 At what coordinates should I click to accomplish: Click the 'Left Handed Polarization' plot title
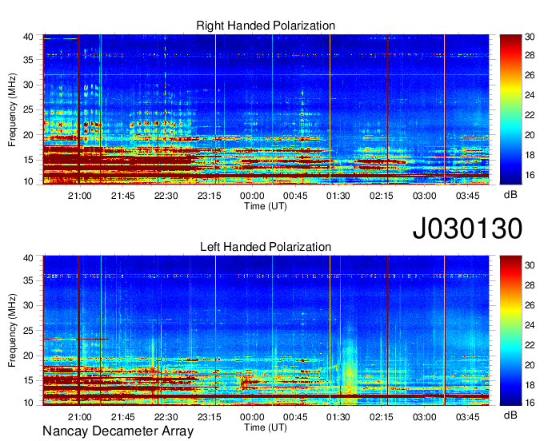[x=266, y=247]
